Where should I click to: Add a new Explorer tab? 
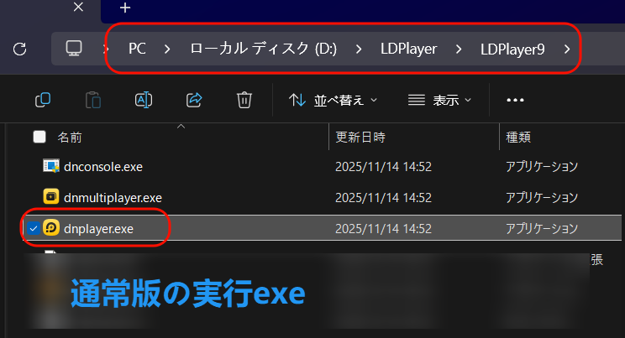click(125, 8)
